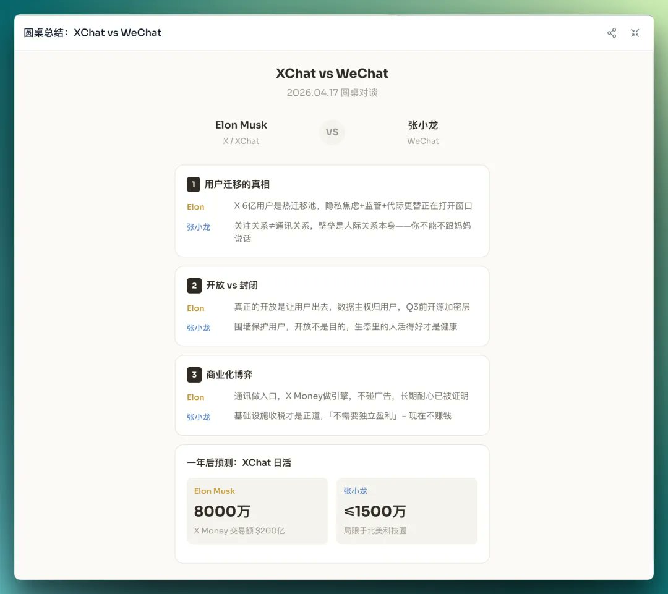Click text 关注关系≠通讯关系
The height and width of the screenshot is (594, 668).
(272, 226)
